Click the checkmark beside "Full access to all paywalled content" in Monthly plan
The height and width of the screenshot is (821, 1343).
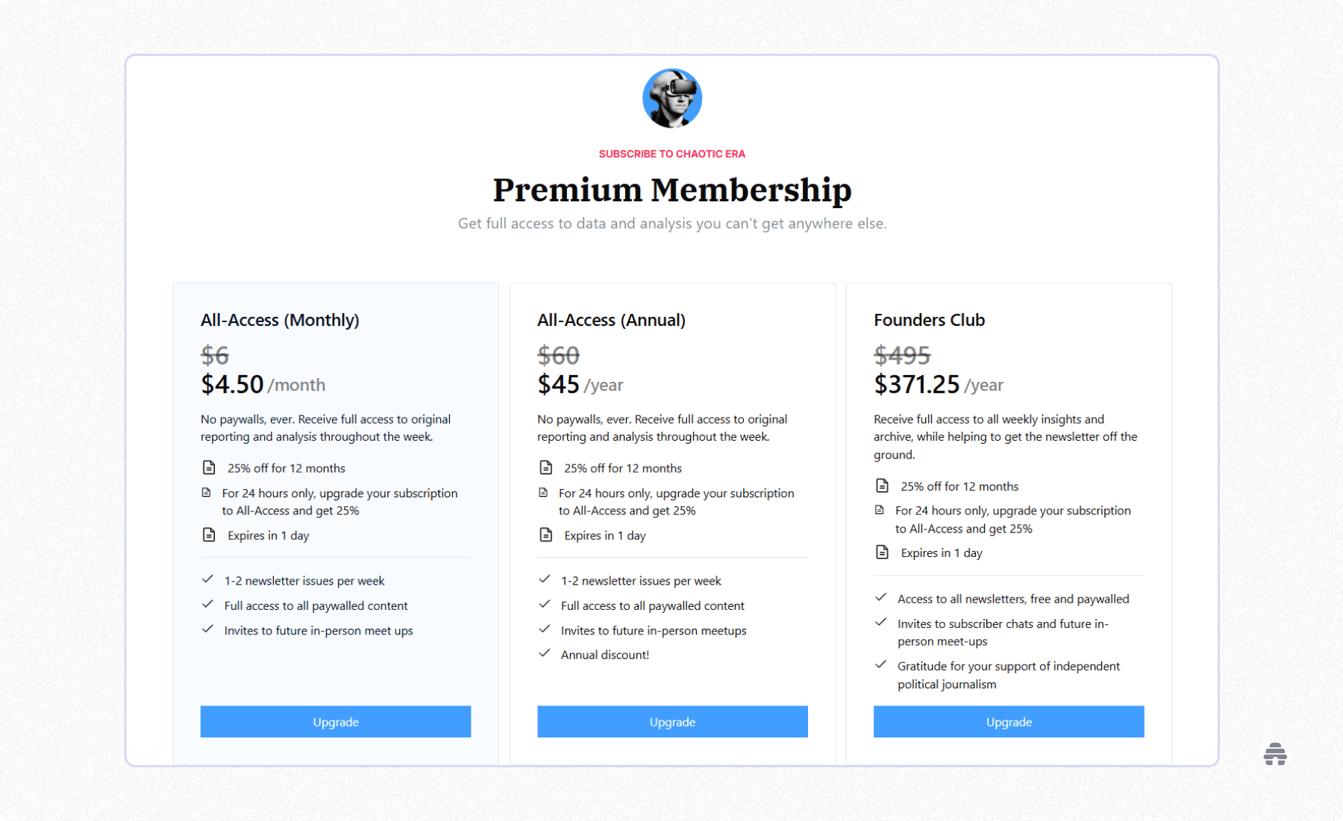207,604
